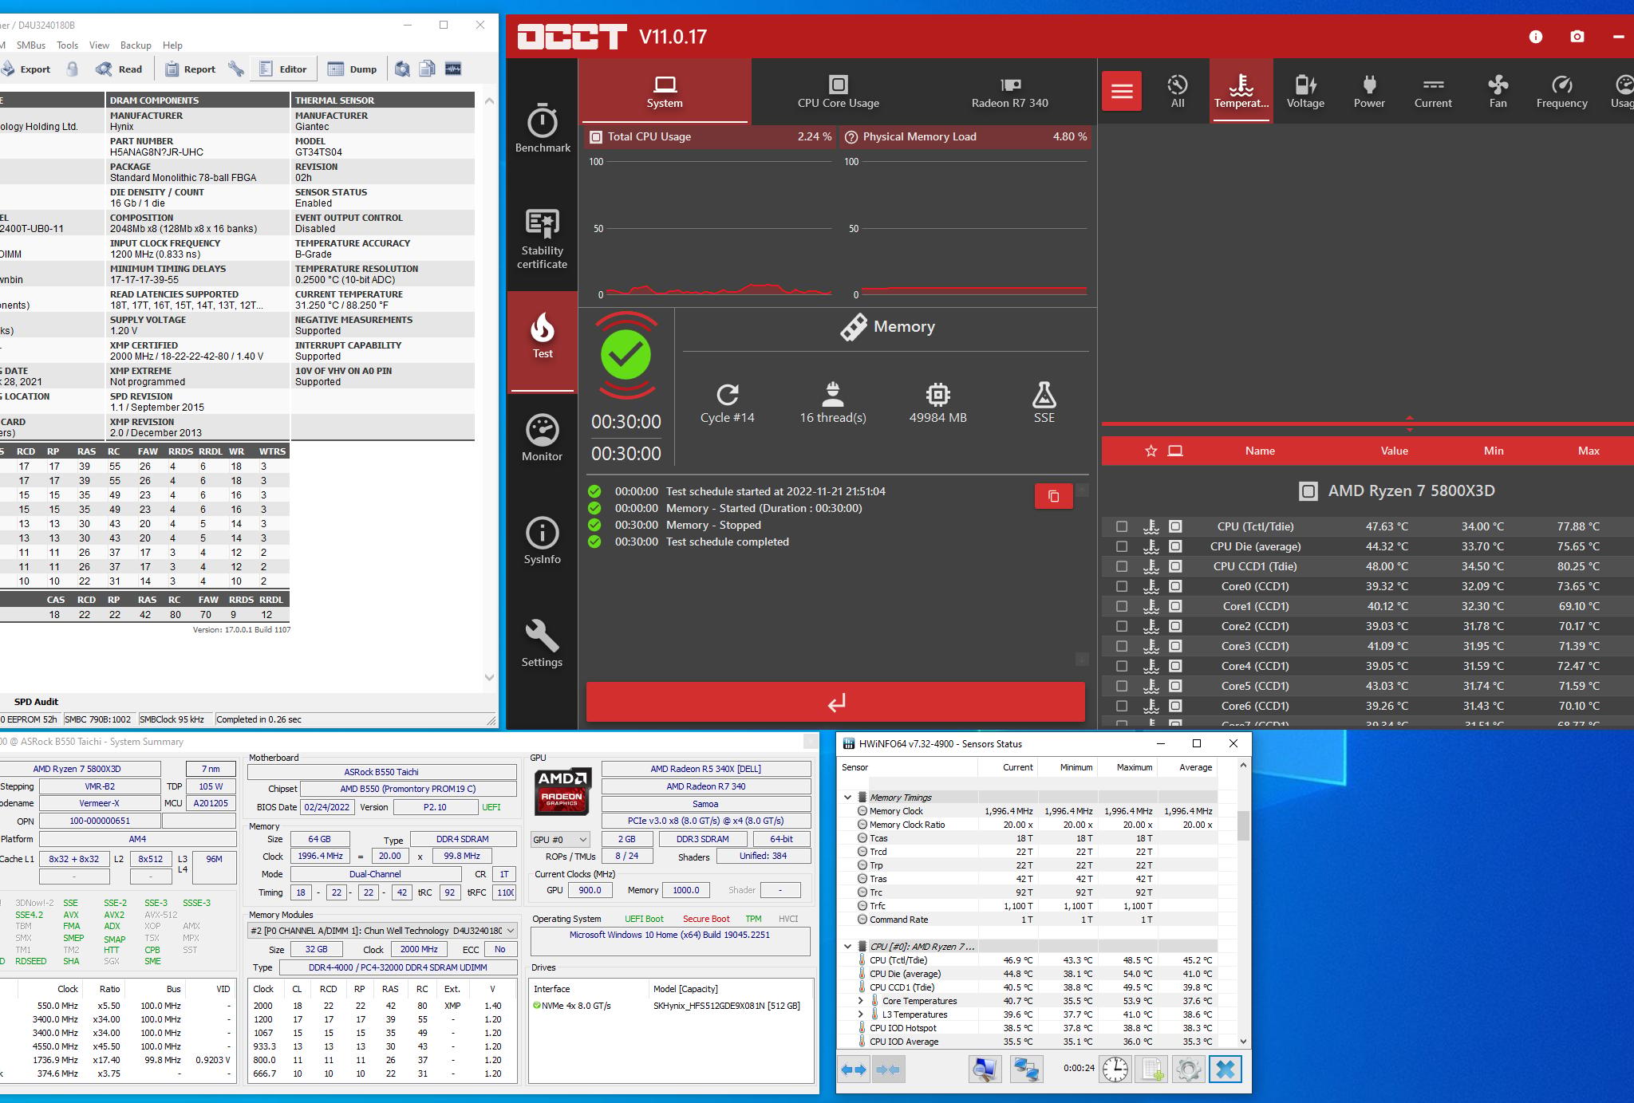Screen dimensions: 1634x1103
Task: Open the OCCT red hamburger menu
Action: [1122, 91]
